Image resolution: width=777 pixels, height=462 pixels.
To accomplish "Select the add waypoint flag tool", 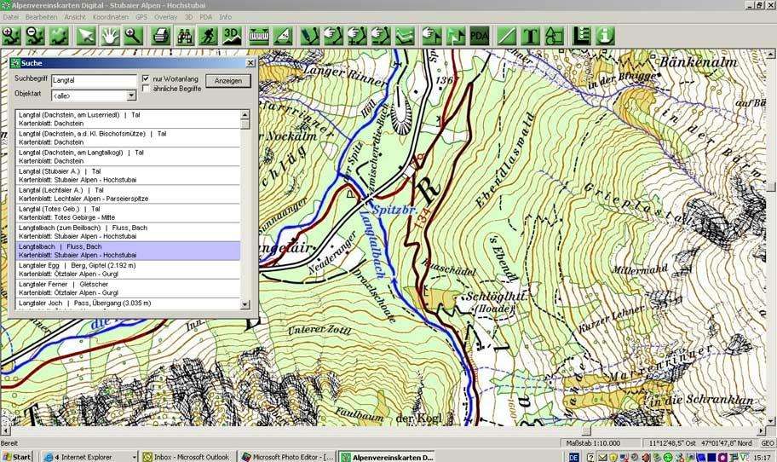I will (456, 36).
